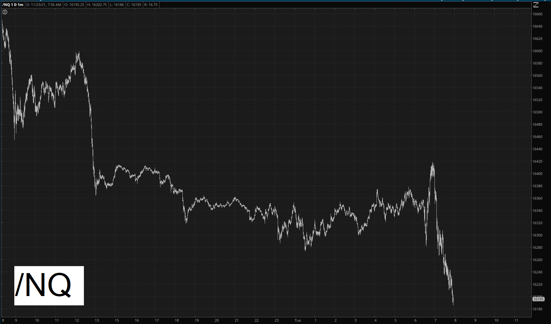Click the price axis scale icon
The height and width of the screenshot is (324, 551).
(x=536, y=5)
